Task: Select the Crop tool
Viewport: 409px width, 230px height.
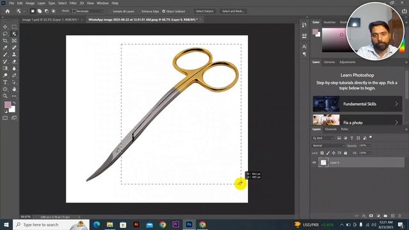Action: pos(5,41)
